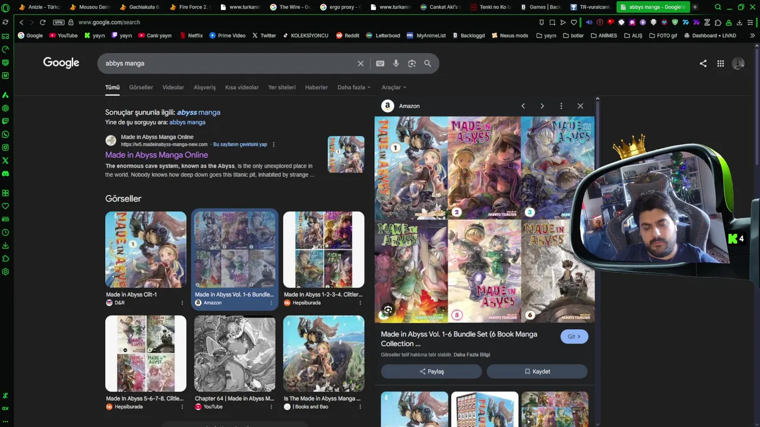
Task: Open the FOTO gif bookmark folder
Action: click(x=662, y=36)
